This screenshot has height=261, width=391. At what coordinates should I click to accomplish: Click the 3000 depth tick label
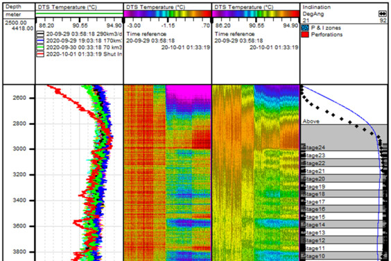tap(19, 149)
